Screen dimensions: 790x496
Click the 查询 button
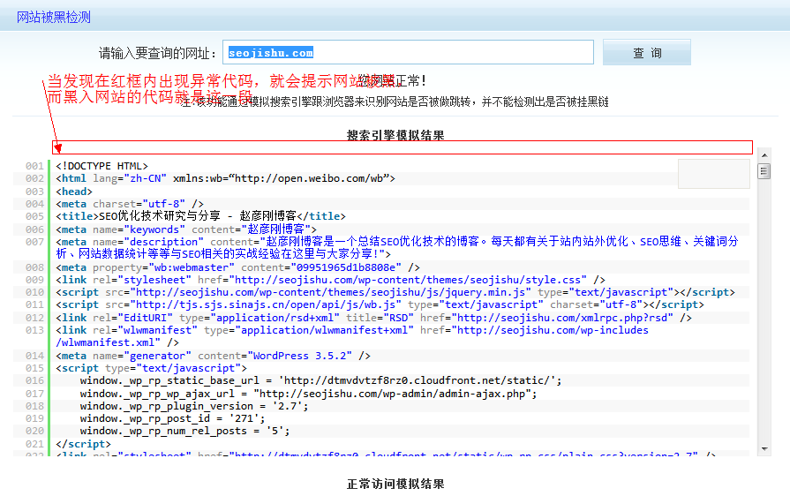[647, 53]
